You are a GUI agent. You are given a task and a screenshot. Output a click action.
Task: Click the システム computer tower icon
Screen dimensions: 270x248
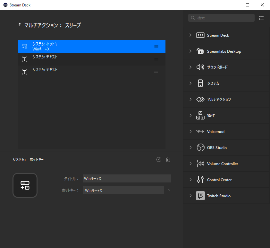click(200, 83)
